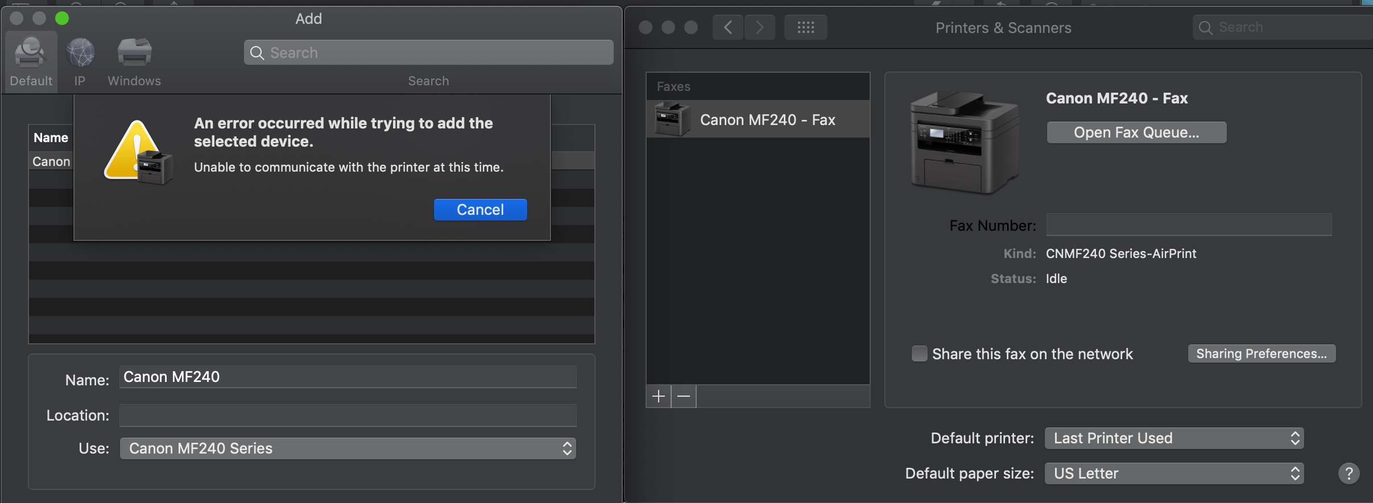The image size is (1373, 503).
Task: Click the large Canon printer image
Action: click(x=965, y=142)
